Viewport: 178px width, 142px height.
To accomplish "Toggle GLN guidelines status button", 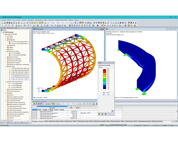I will click(122, 125).
